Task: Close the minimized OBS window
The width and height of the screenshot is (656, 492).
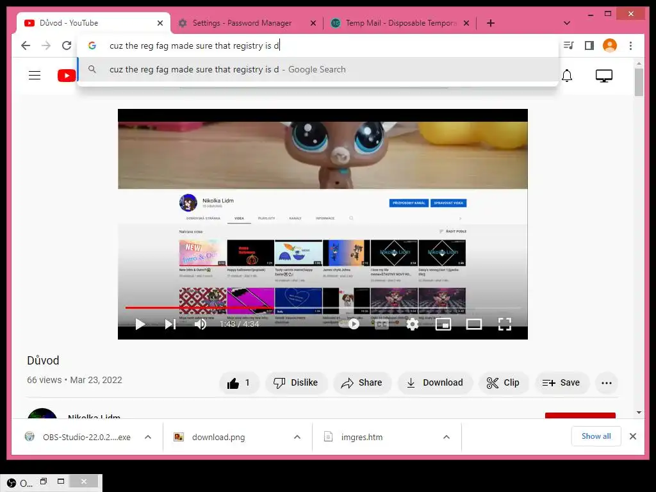Action: tap(84, 482)
